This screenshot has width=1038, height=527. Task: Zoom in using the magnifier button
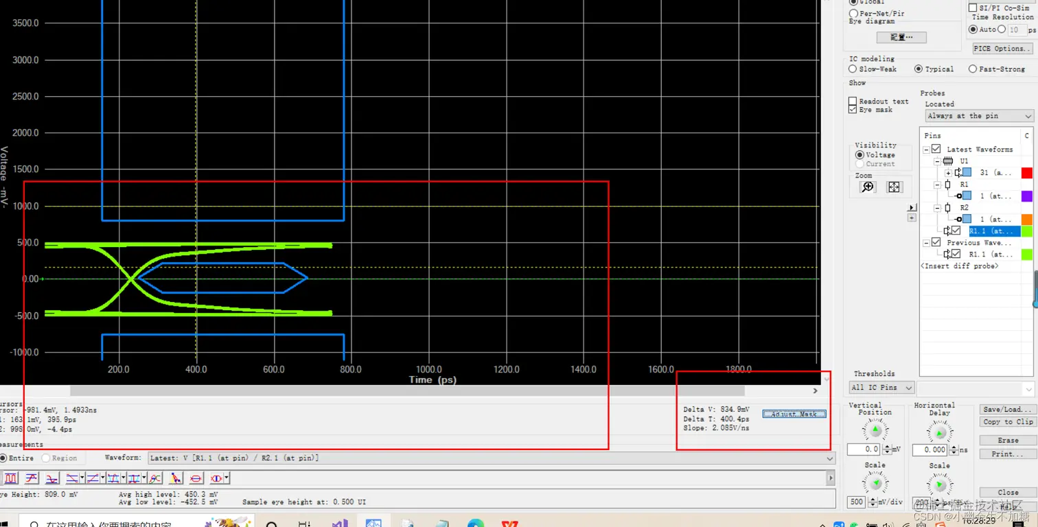pos(868,187)
